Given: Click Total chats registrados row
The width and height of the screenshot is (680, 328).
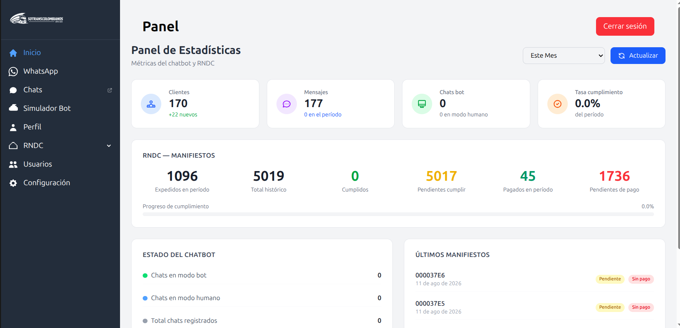Looking at the screenshot, I should (x=262, y=321).
